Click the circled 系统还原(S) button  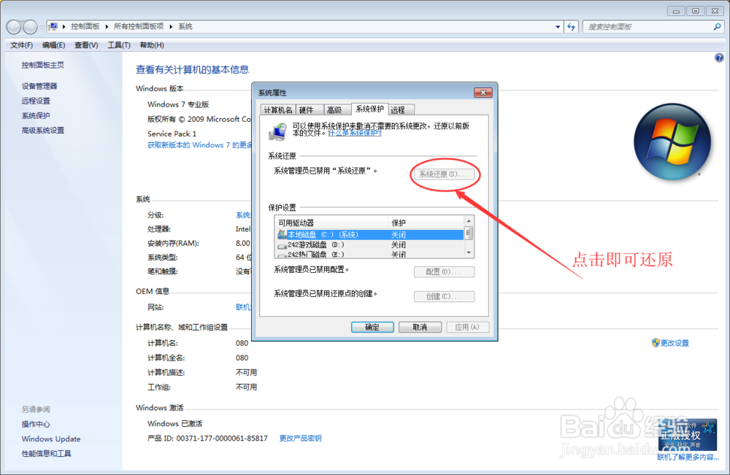click(444, 174)
